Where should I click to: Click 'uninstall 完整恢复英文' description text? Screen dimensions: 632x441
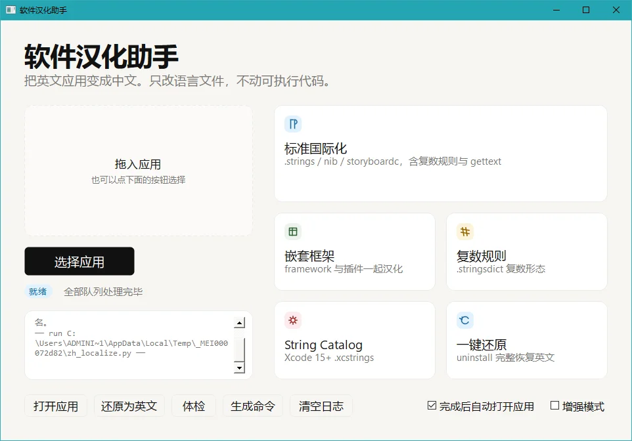pyautogui.click(x=505, y=358)
